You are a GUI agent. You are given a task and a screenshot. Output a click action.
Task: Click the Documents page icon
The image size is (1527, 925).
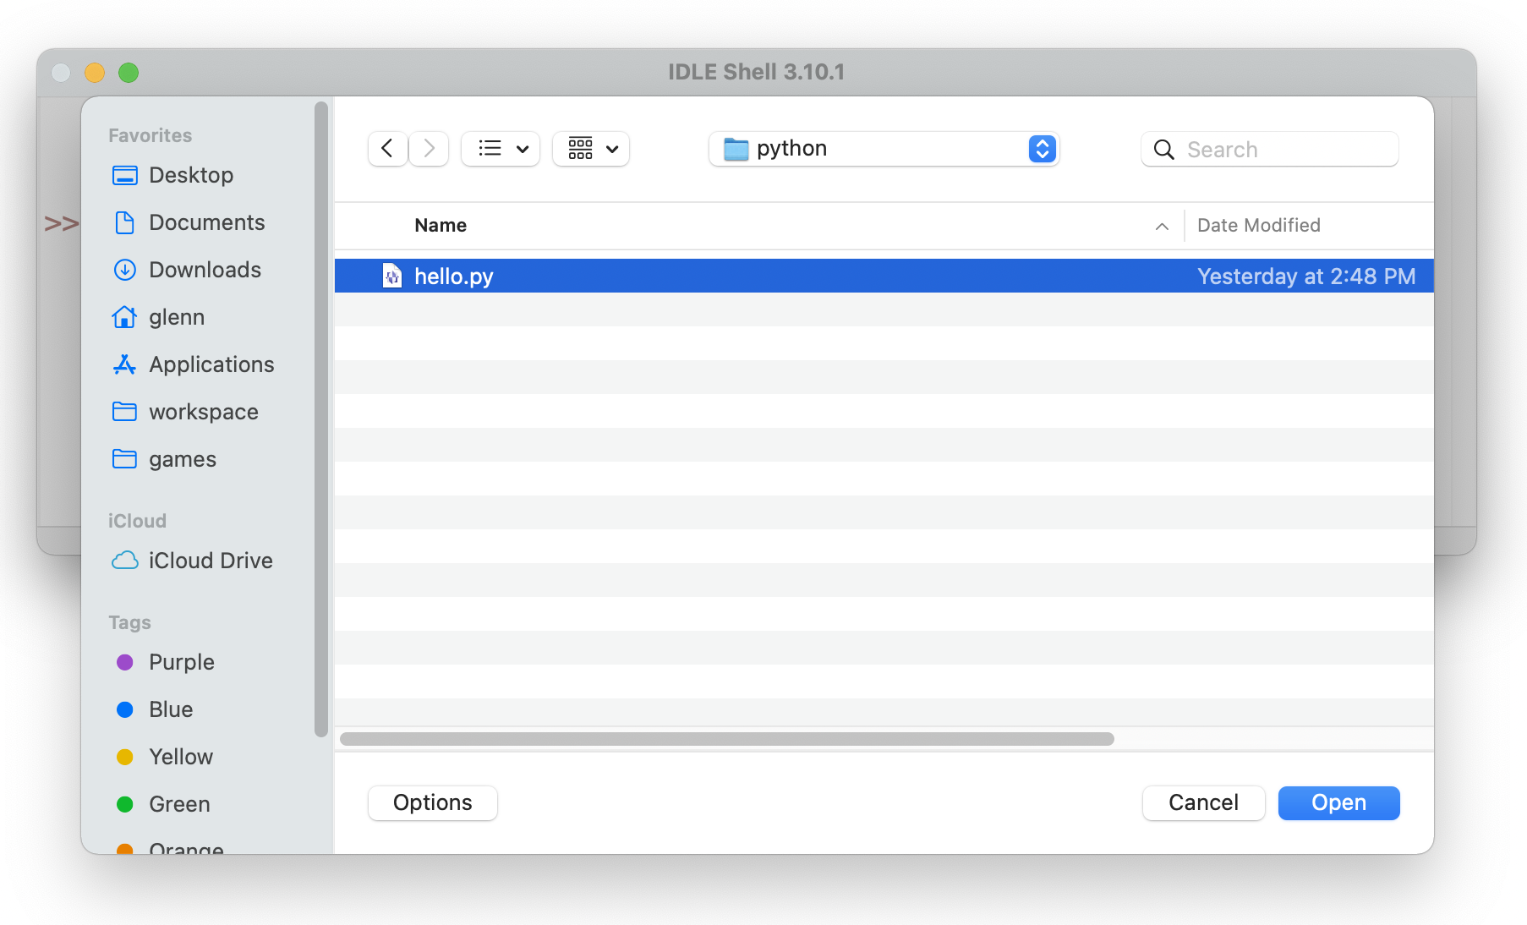(124, 222)
